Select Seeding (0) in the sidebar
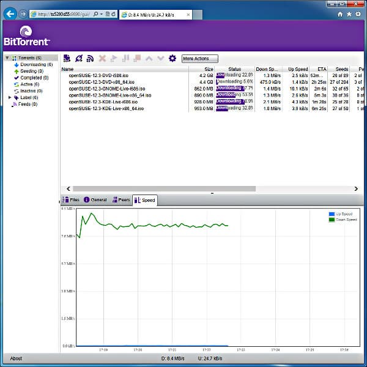The image size is (367, 367). click(x=29, y=71)
